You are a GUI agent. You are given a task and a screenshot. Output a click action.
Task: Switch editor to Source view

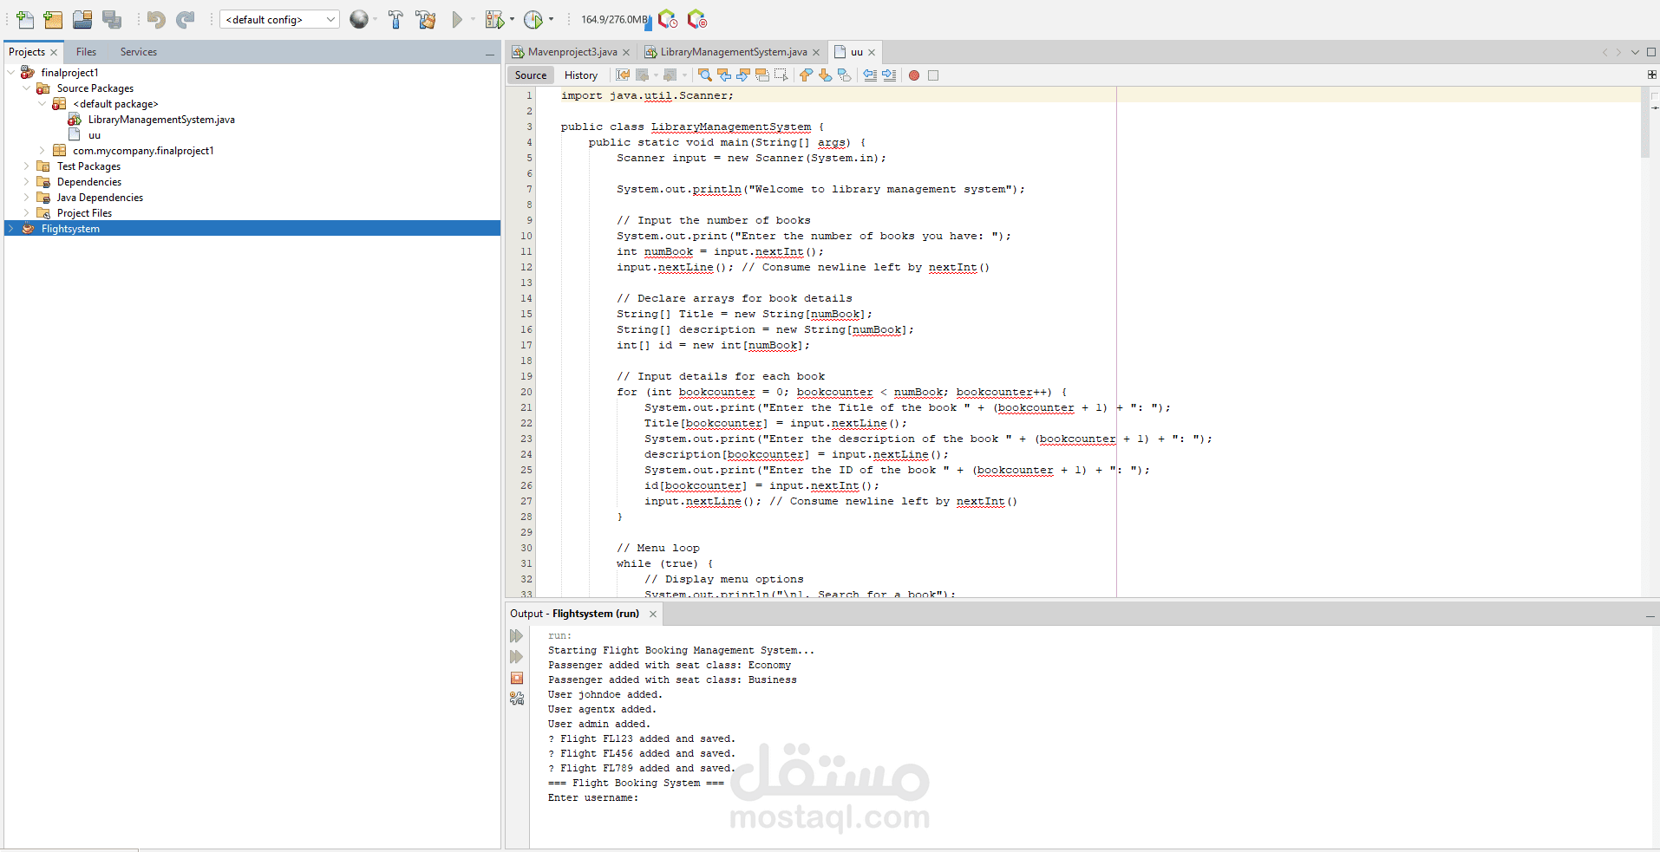(531, 75)
